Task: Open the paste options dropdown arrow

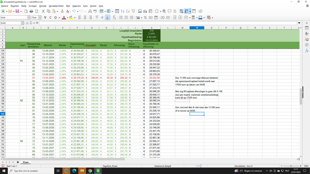Action: (57, 11)
